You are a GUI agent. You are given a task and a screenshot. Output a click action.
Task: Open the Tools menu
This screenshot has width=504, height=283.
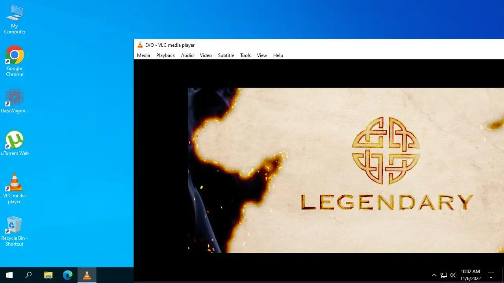(245, 55)
